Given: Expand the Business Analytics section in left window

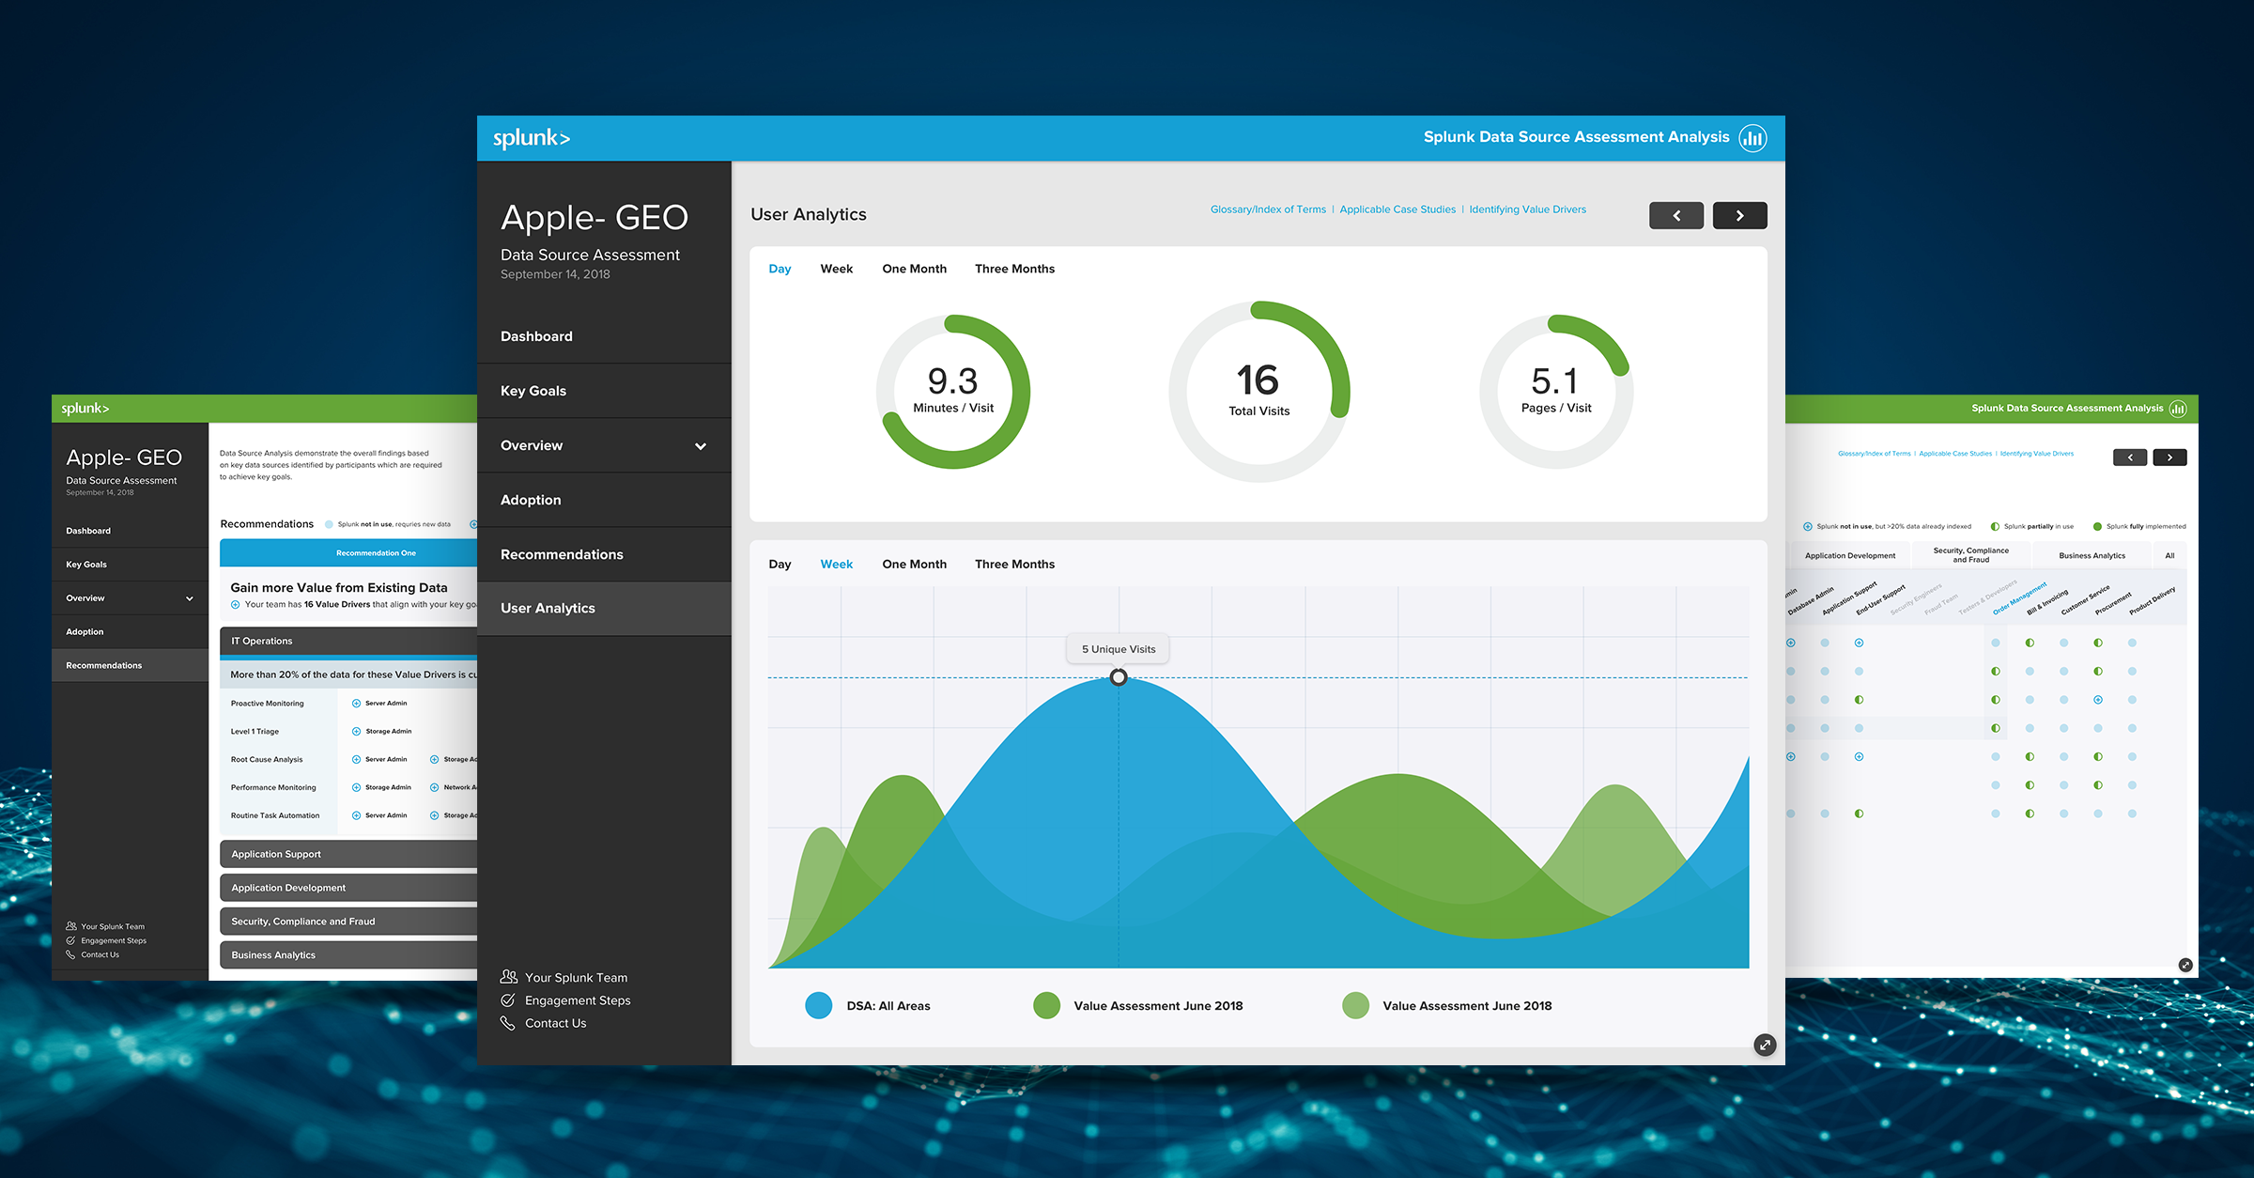Looking at the screenshot, I should click(348, 955).
